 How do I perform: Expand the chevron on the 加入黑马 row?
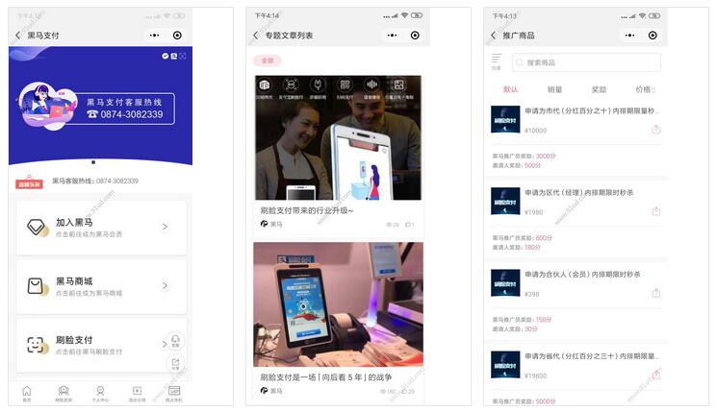click(165, 227)
